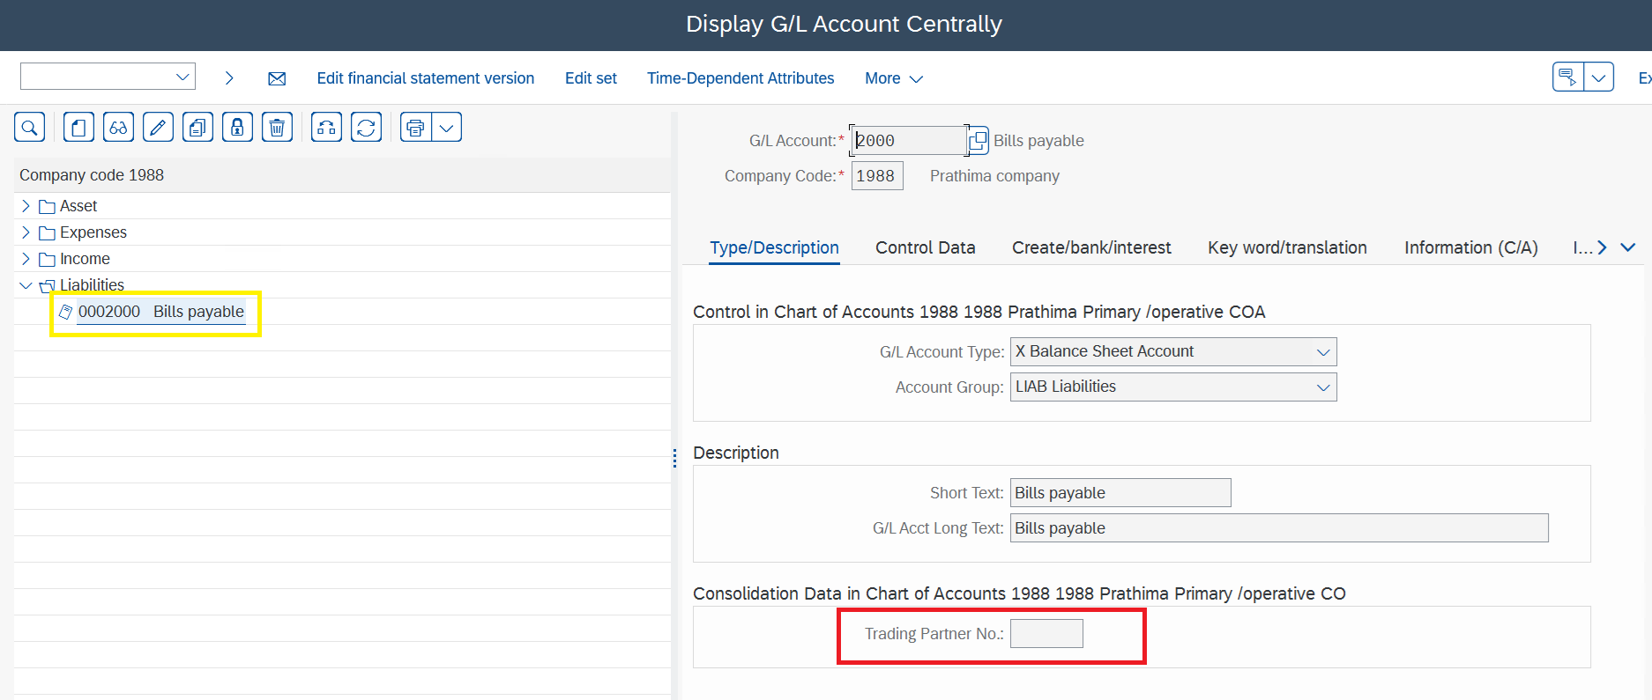Image resolution: width=1652 pixels, height=700 pixels.
Task: Expand the Expenses folder
Action: 26,232
